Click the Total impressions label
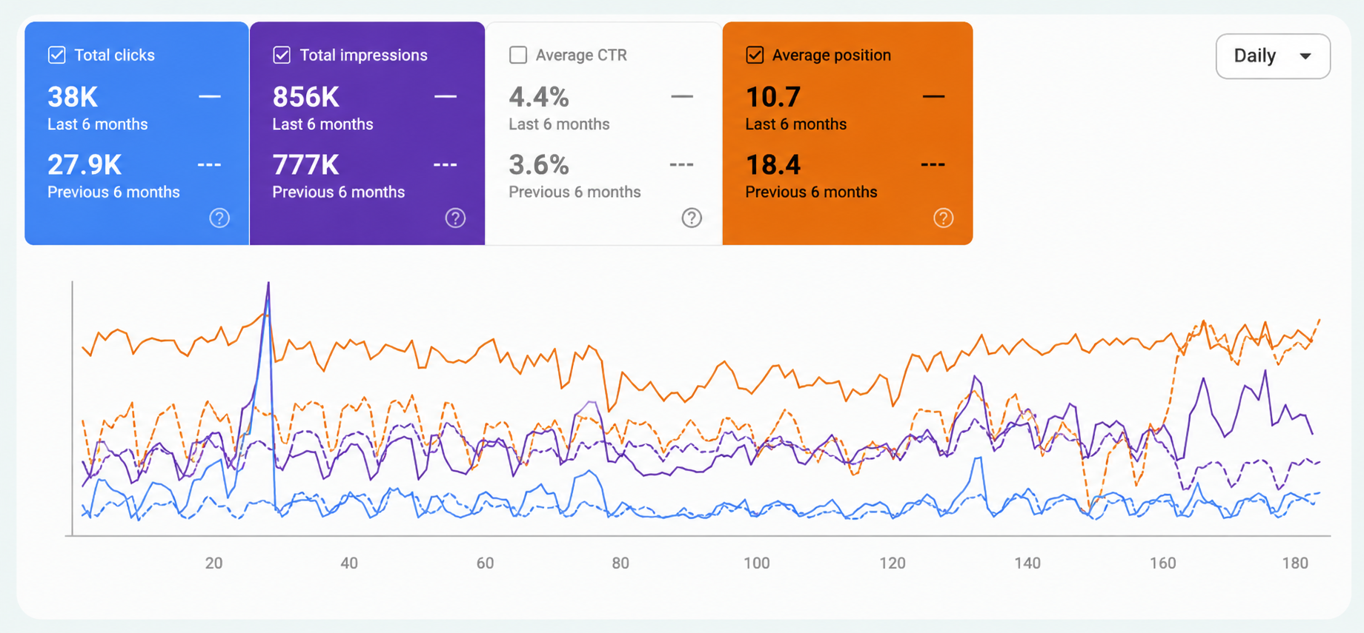This screenshot has width=1364, height=633. 363,55
